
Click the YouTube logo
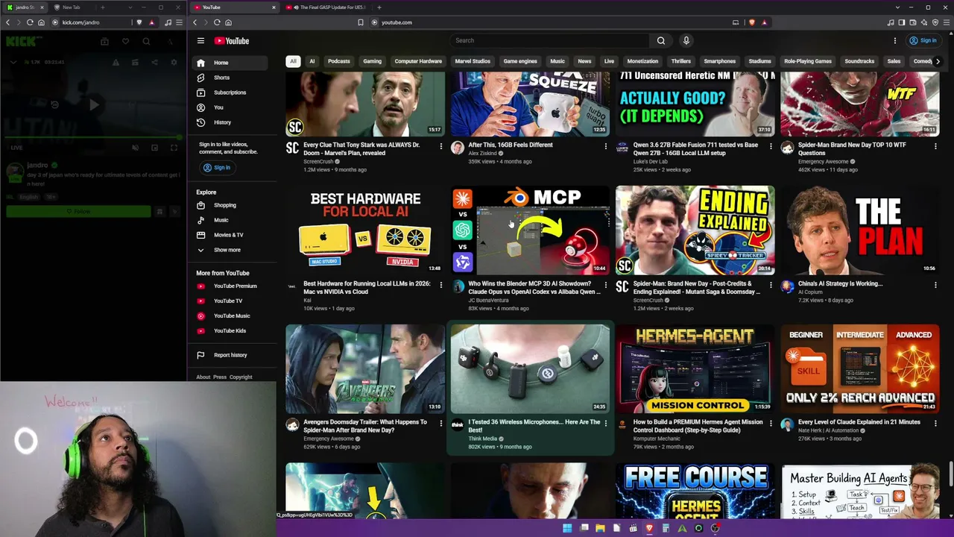click(x=232, y=41)
